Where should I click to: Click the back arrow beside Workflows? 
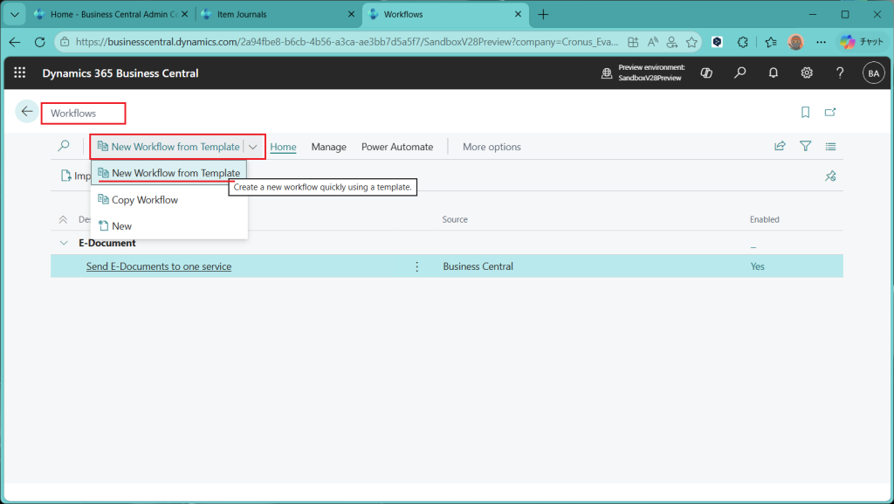click(27, 112)
